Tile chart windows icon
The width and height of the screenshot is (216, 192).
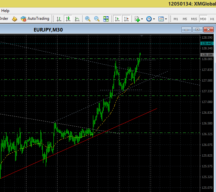coord(106,19)
